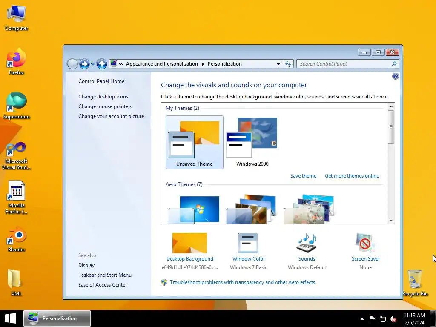This screenshot has height=327, width=436.
Task: Click the Aero Themes (7) group header
Action: point(184,184)
